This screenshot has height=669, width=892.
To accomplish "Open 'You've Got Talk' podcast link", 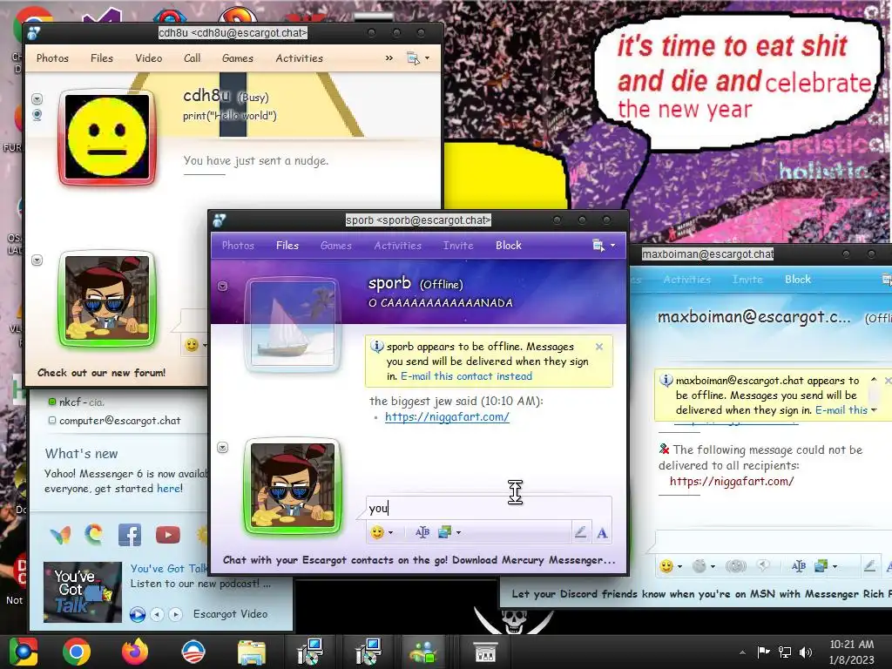I will 168,568.
